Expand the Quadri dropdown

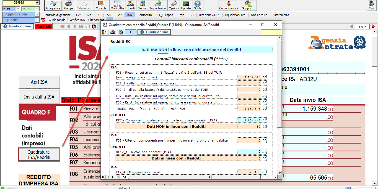(37, 20)
